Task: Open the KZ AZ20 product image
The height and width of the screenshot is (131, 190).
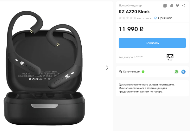Action: tap(45, 68)
